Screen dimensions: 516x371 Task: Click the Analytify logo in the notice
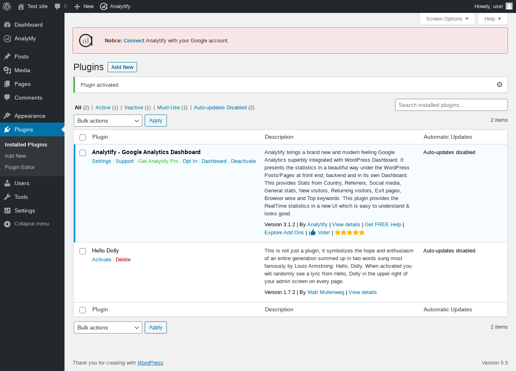(x=86, y=41)
